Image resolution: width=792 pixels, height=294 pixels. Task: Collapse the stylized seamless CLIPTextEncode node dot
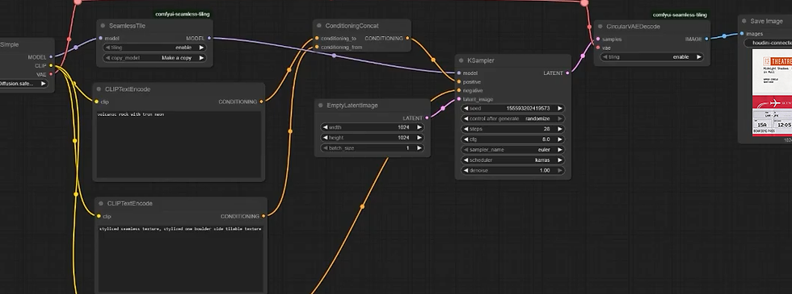pos(101,203)
